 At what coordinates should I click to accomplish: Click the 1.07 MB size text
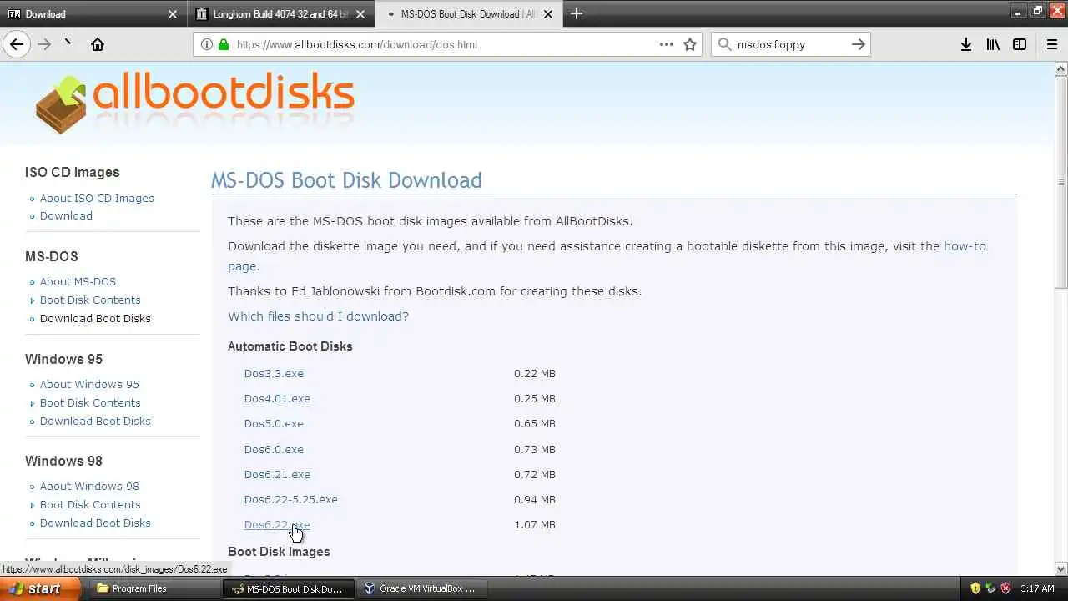pyautogui.click(x=535, y=524)
